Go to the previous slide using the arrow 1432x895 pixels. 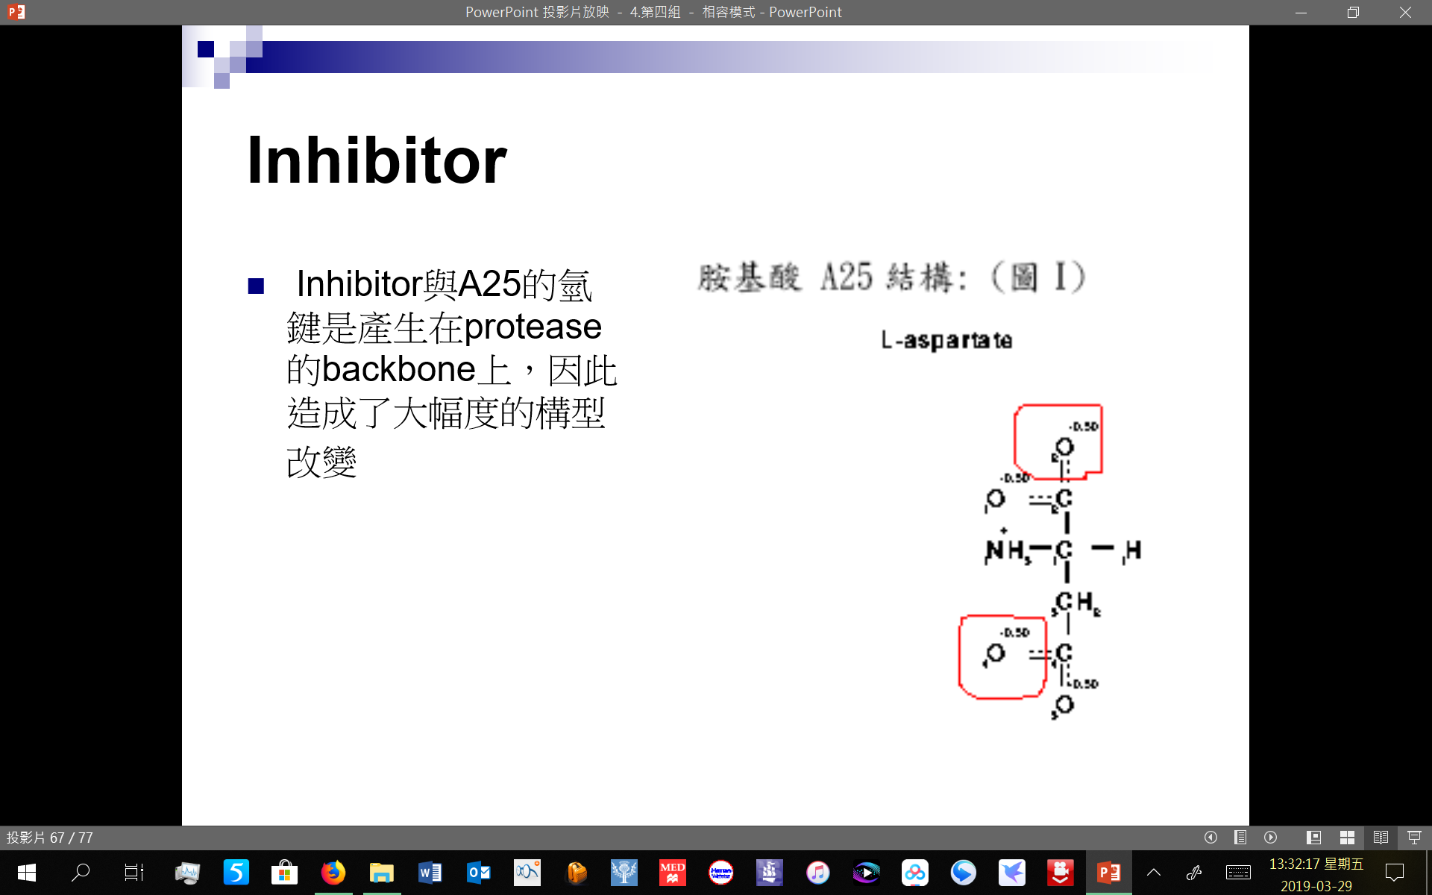[x=1210, y=838]
